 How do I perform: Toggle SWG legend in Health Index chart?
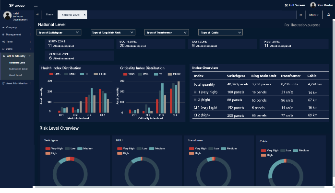(x=55, y=74)
